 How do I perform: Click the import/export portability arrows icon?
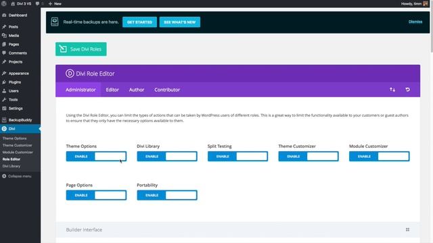point(392,90)
